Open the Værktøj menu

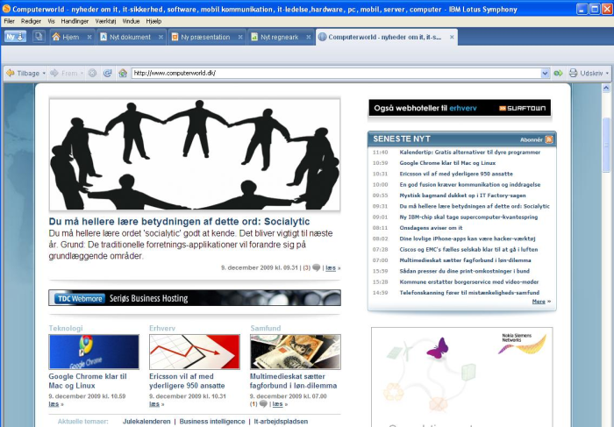coord(106,21)
